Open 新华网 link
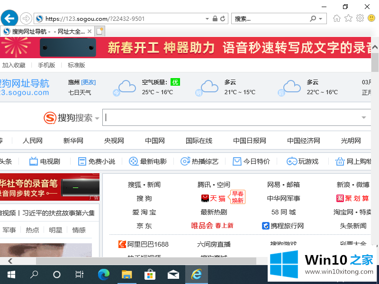The width and height of the screenshot is (379, 284). (x=73, y=141)
